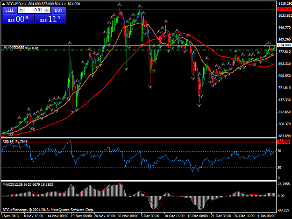Increase lot volume with up arrow
Screen dimensions: 292x219
coord(47,10)
